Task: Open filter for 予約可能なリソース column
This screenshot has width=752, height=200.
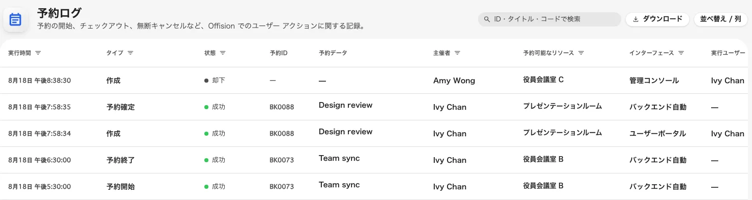Action: pos(581,53)
